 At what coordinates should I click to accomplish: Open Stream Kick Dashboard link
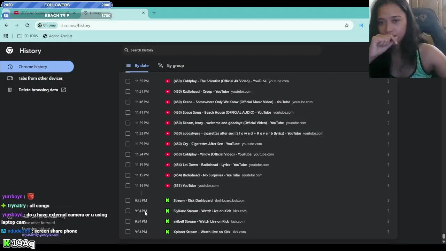[193, 200]
